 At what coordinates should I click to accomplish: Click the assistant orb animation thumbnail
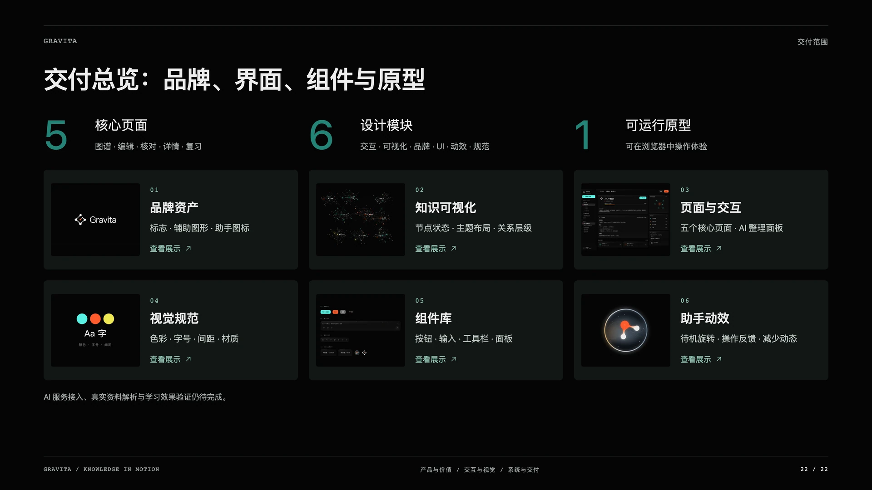pyautogui.click(x=626, y=330)
